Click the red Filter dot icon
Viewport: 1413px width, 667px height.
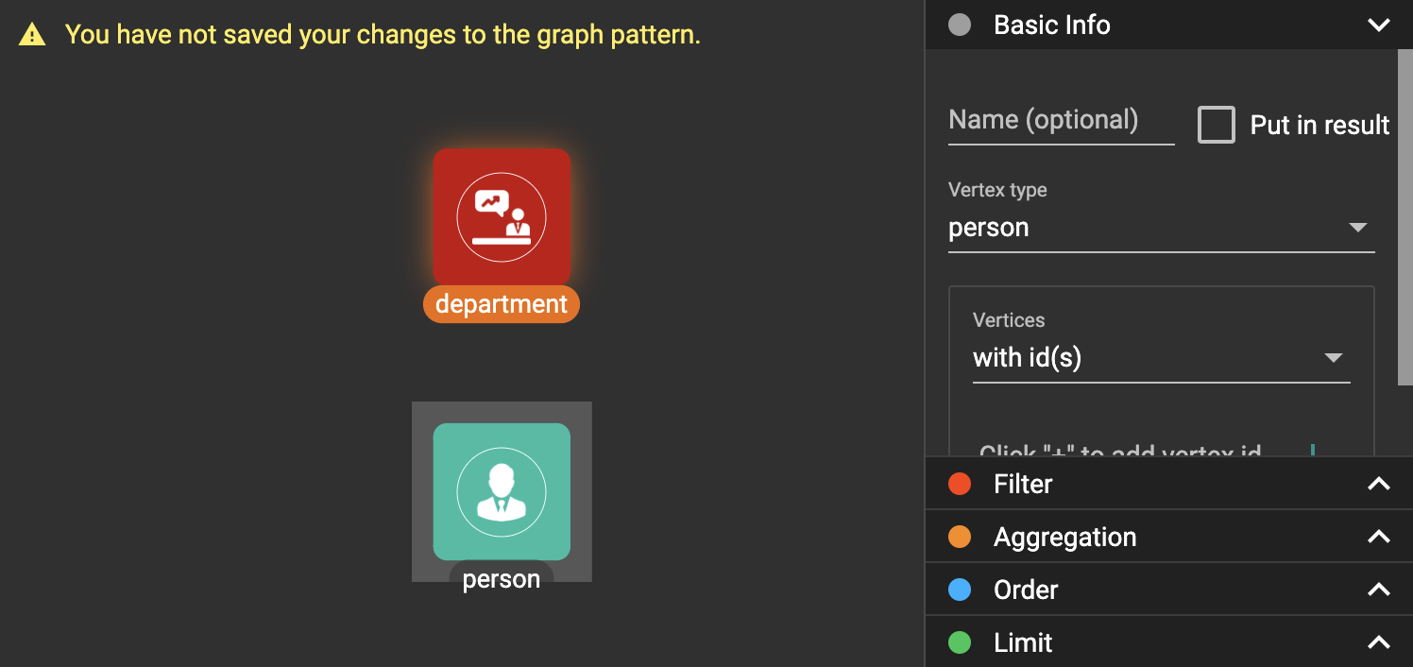pos(960,484)
